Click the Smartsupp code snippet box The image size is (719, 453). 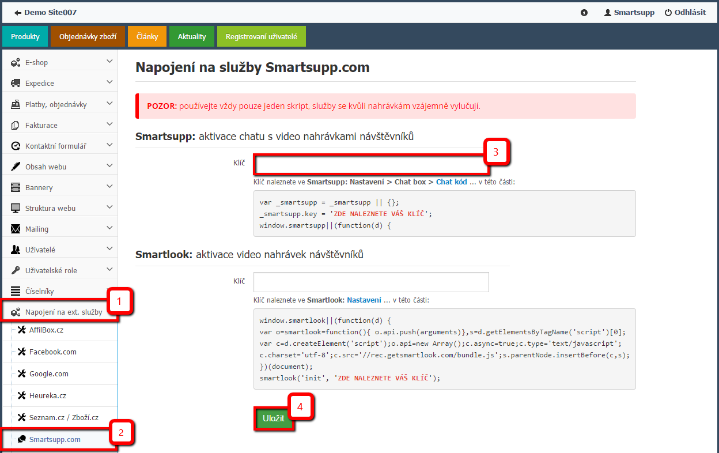pyautogui.click(x=445, y=213)
